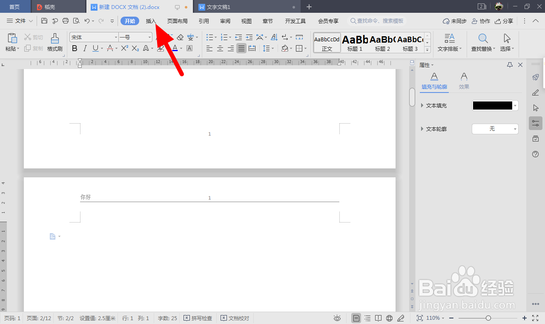Expand the line spacing dropdown
The width and height of the screenshot is (545, 324).
coord(273,49)
